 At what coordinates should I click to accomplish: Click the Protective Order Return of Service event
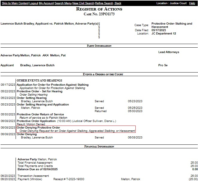40,114
